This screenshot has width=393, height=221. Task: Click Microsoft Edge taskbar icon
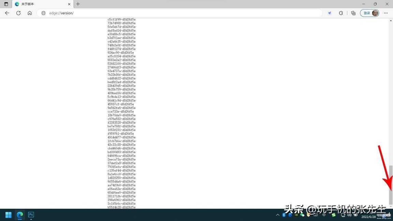point(20,215)
